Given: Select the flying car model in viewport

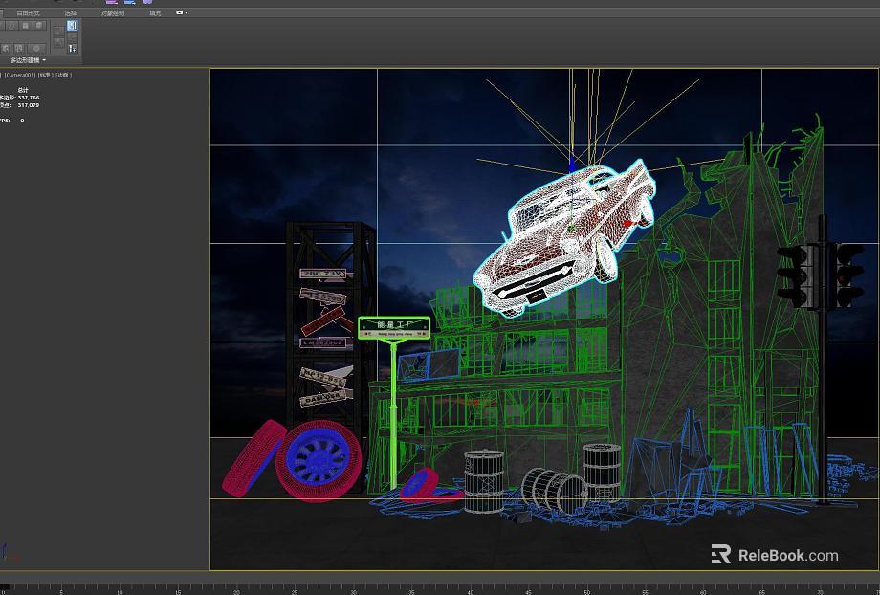Looking at the screenshot, I should click(563, 238).
